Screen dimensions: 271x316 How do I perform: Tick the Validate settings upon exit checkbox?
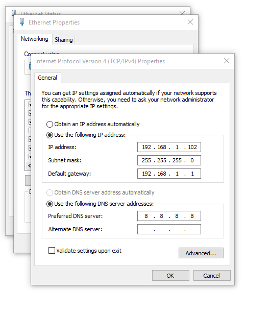(x=52, y=251)
